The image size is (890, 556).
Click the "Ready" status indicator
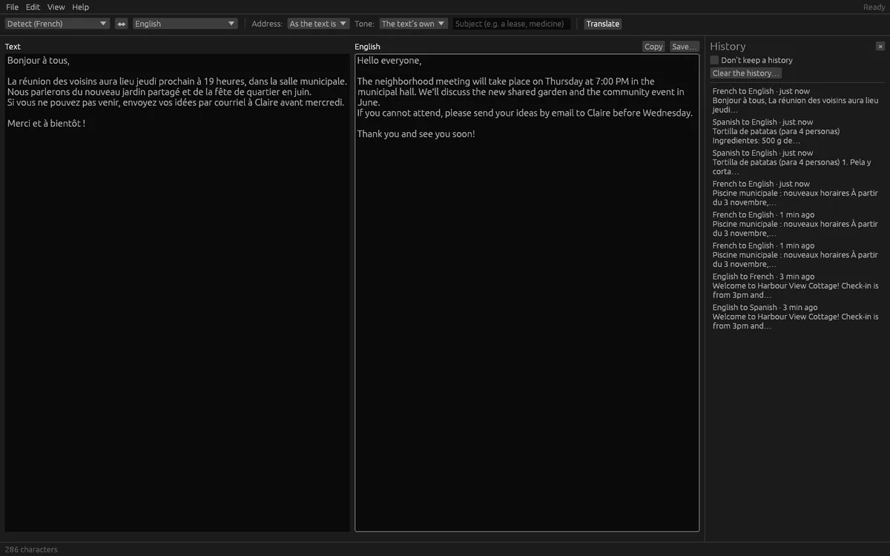click(x=874, y=7)
